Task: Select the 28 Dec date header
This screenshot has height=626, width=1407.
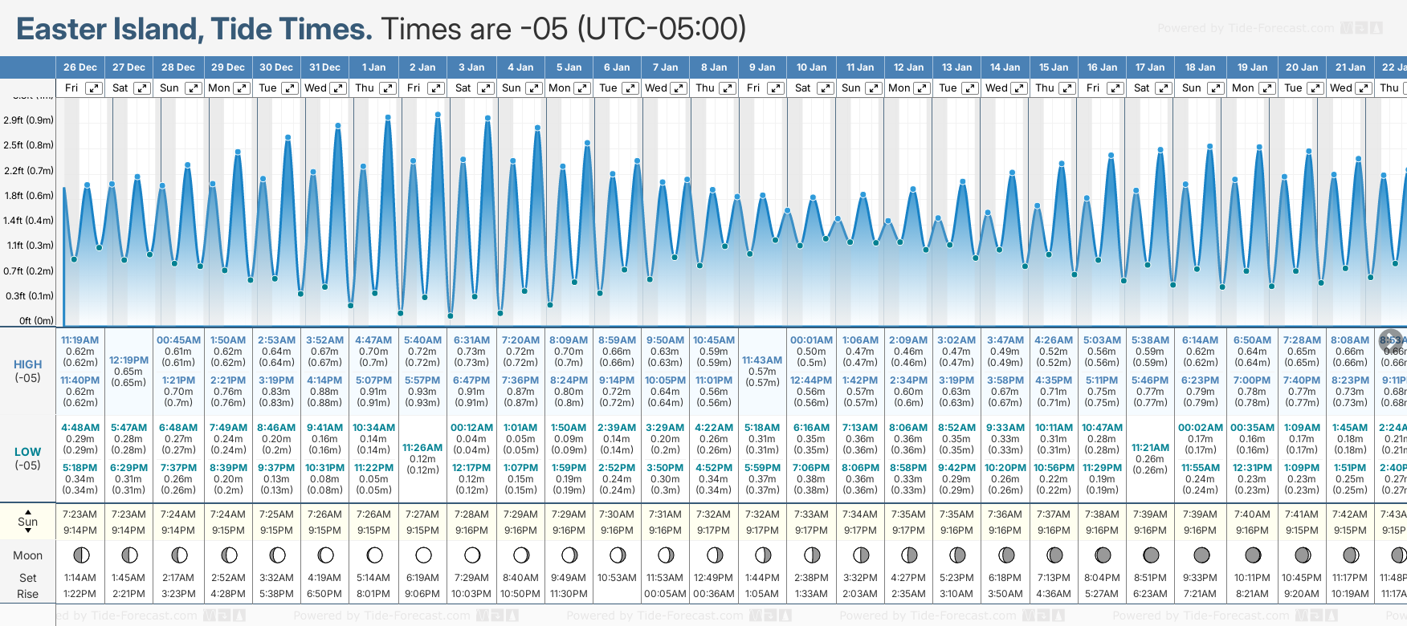Action: click(178, 67)
